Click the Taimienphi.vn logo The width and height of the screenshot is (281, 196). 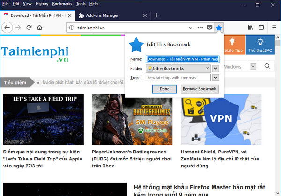coord(35,54)
